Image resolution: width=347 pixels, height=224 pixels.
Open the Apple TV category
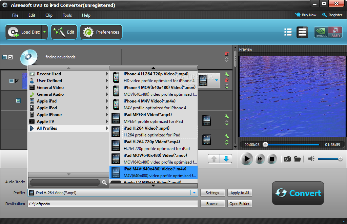pyautogui.click(x=68, y=122)
